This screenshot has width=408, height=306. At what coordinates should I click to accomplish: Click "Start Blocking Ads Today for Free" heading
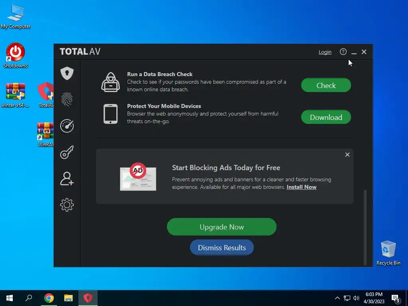coord(226,168)
